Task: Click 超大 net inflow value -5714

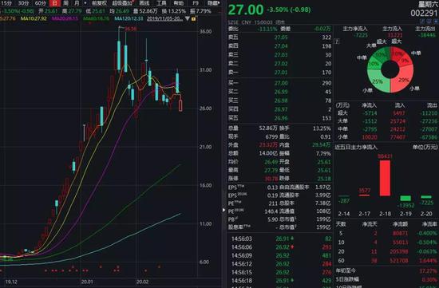Action: 369,113
